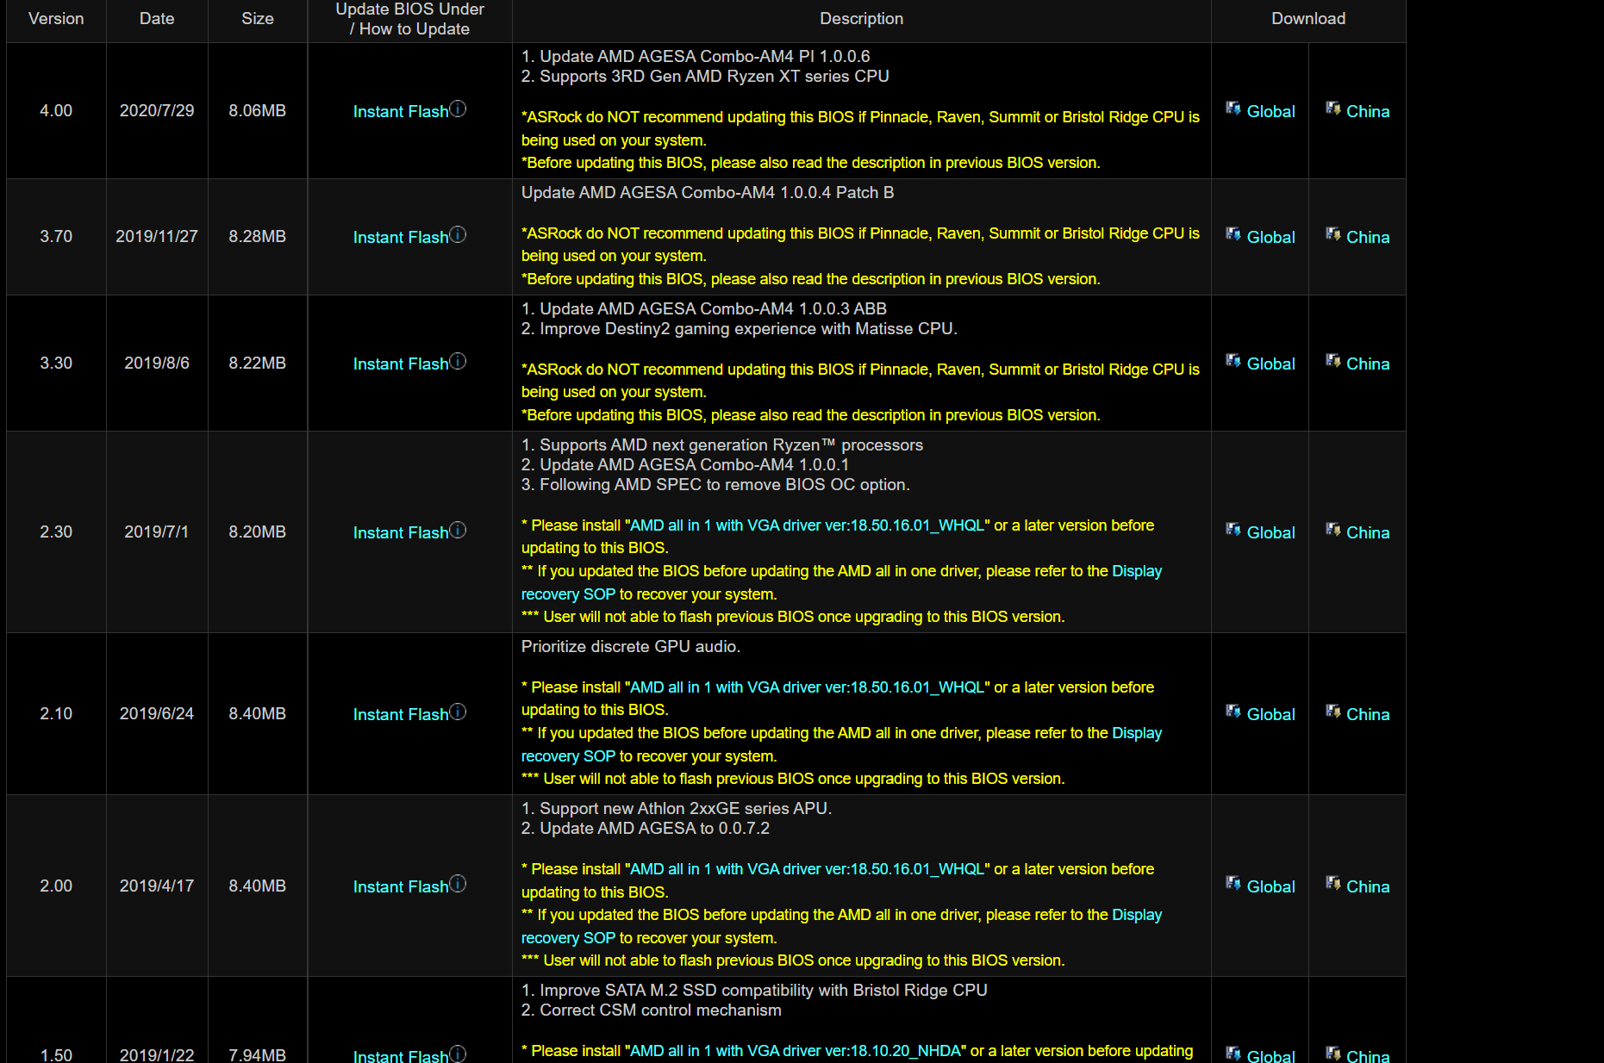This screenshot has height=1063, width=1604.
Task: Select the 2019/6/24 date cell
Action: tap(157, 713)
